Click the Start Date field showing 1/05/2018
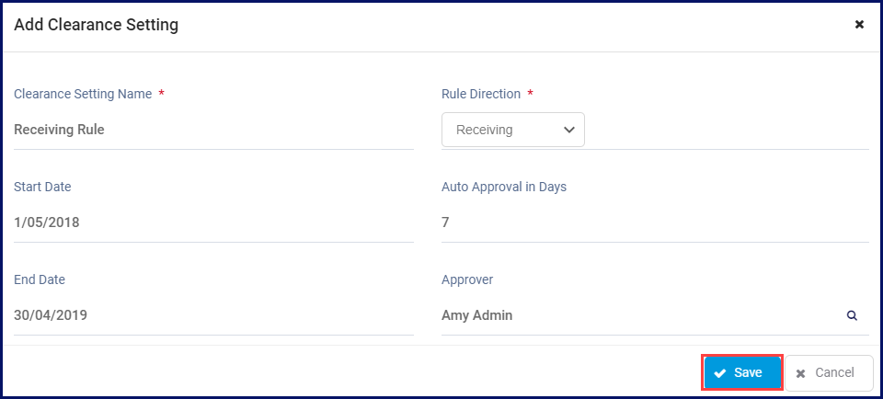 [213, 222]
